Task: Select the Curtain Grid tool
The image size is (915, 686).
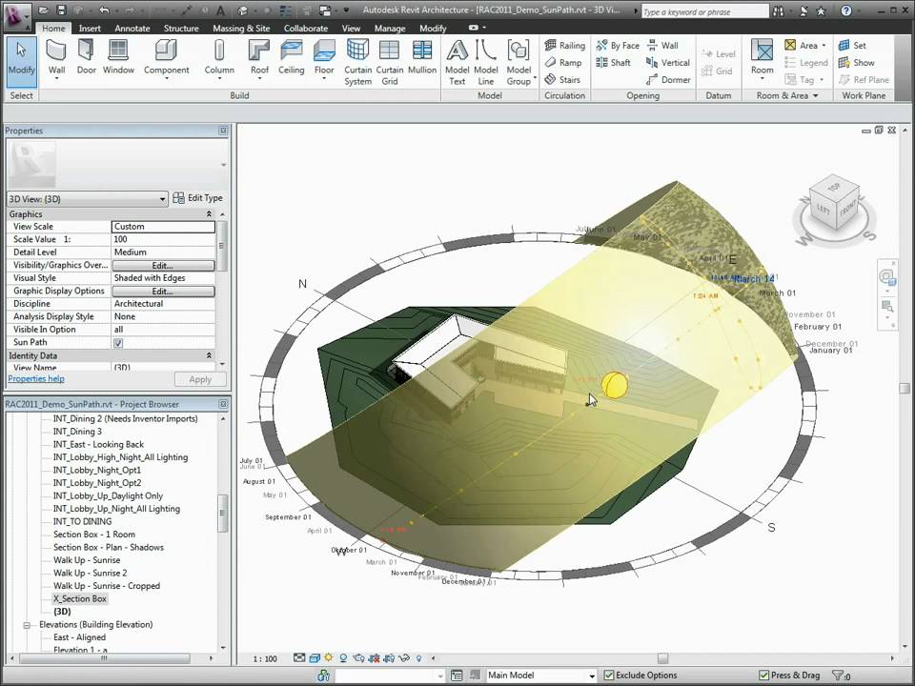Action: pos(389,63)
